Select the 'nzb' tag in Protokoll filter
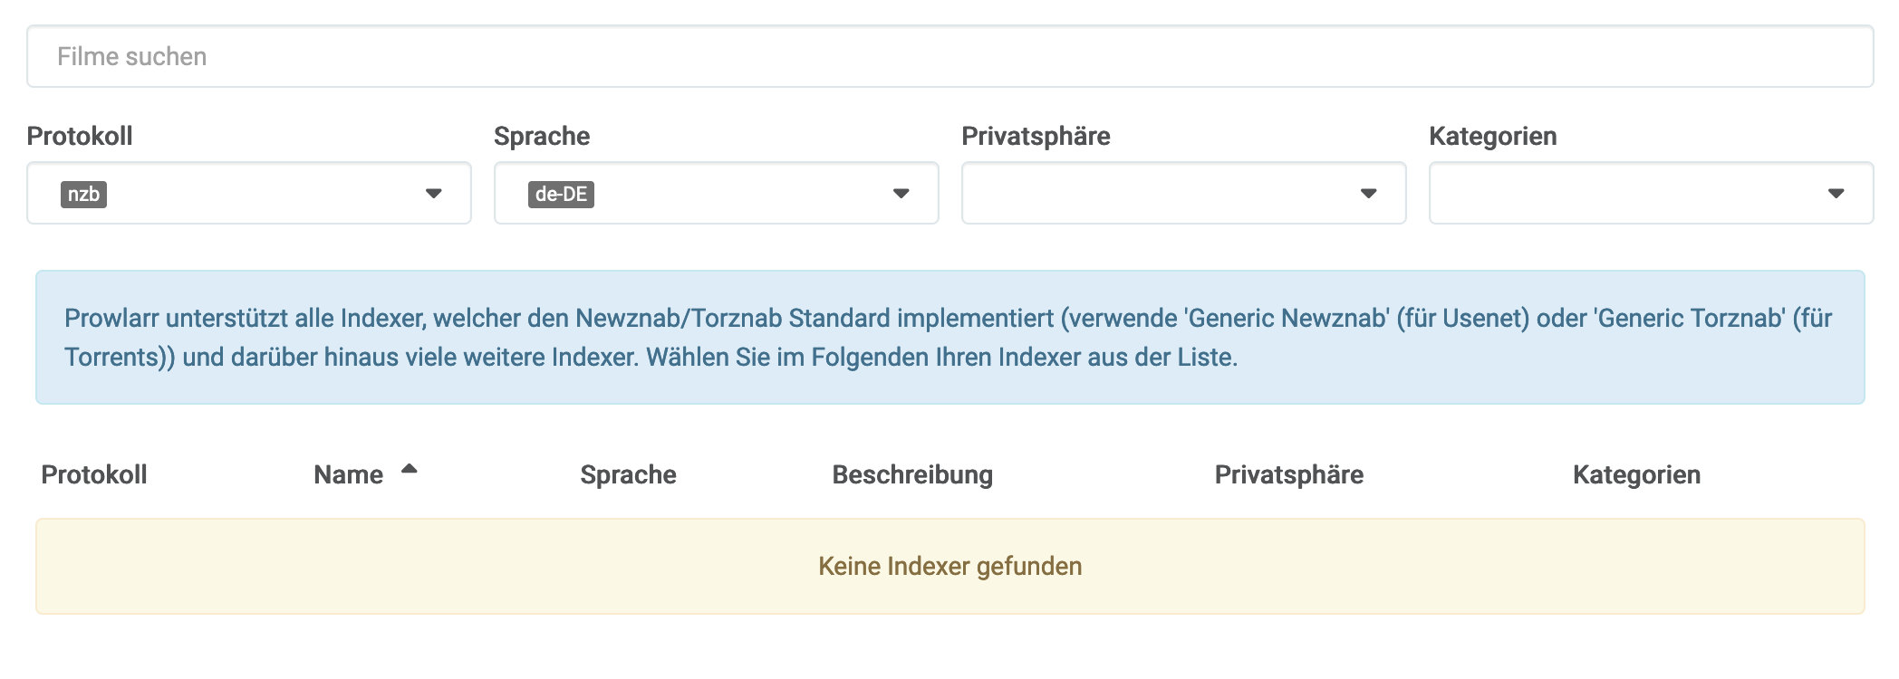This screenshot has height=679, width=1899. pos(83,194)
